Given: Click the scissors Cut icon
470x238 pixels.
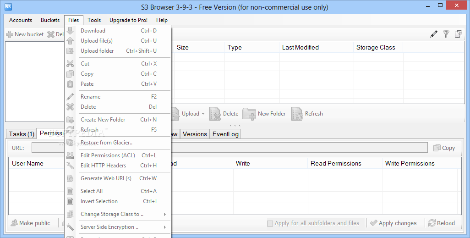Looking at the screenshot, I should (x=70, y=64).
